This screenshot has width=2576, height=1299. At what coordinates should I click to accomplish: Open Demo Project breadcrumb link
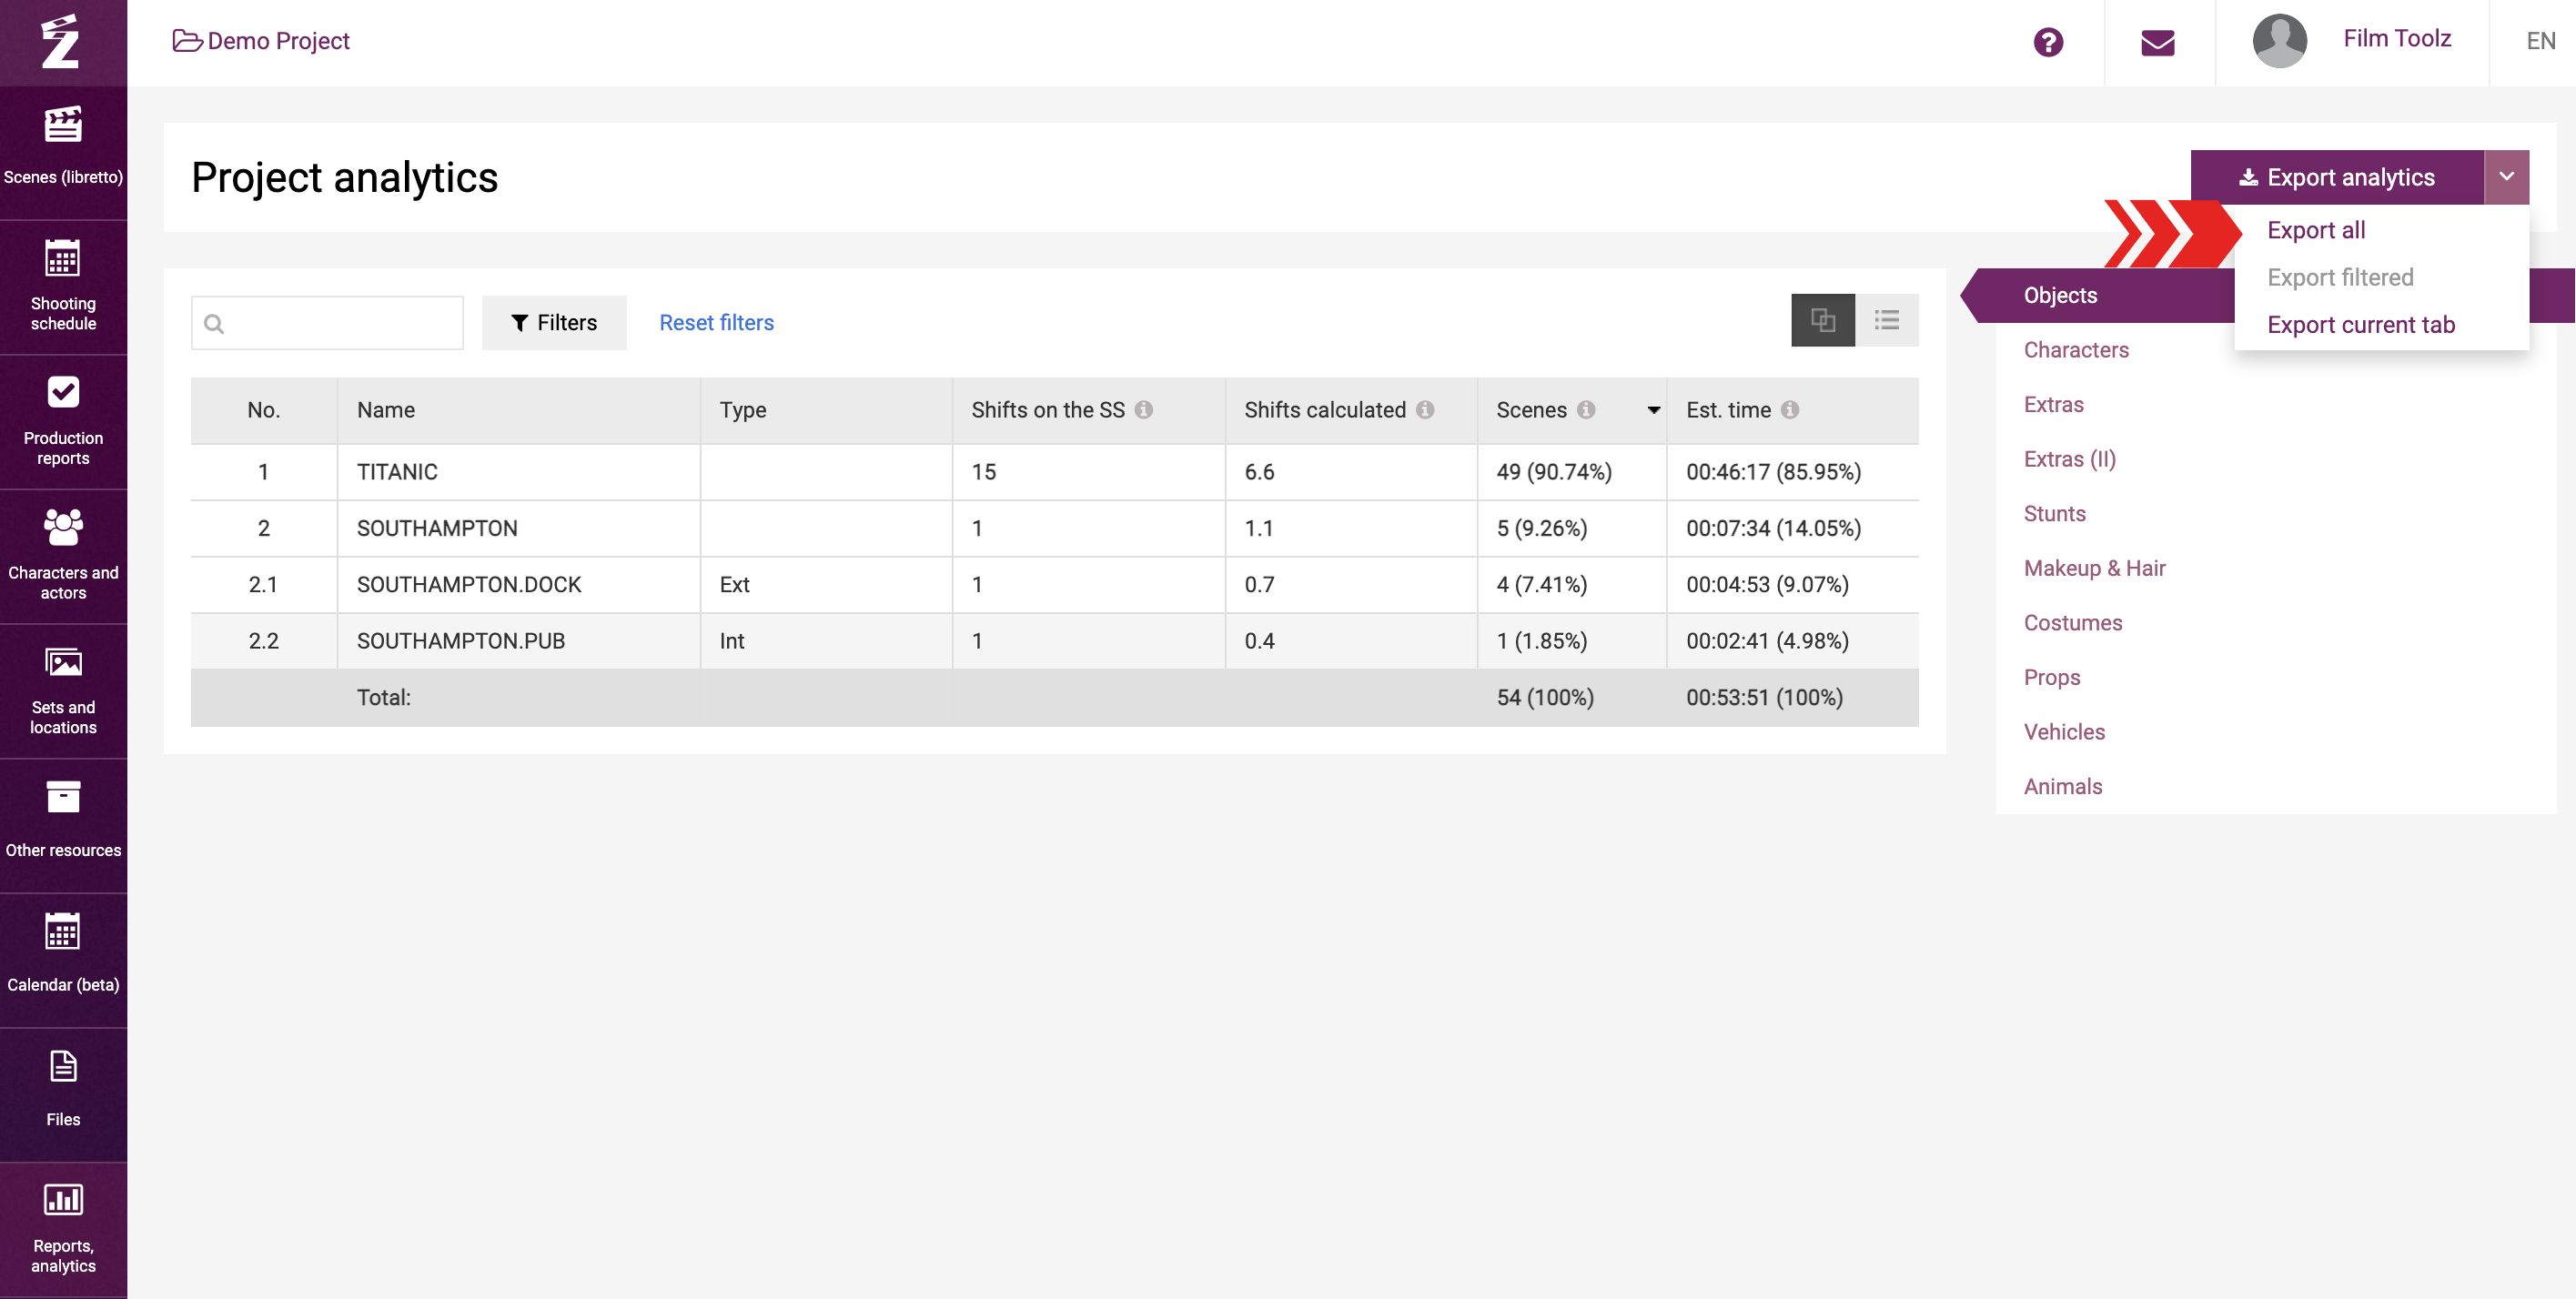[x=261, y=41]
